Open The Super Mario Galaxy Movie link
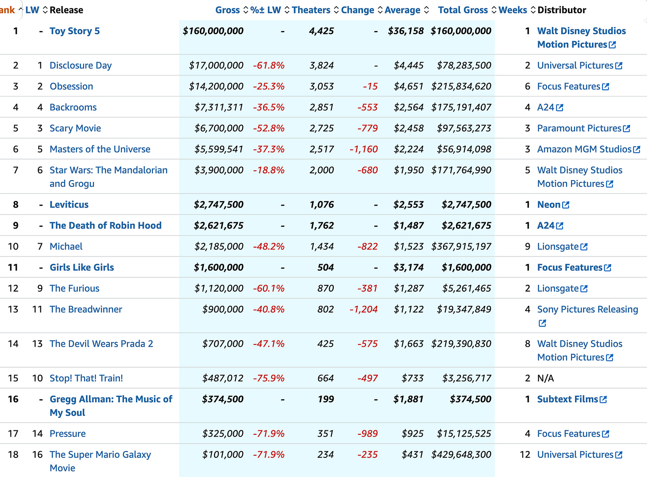Screen dimensions: 647x477 point(100,461)
